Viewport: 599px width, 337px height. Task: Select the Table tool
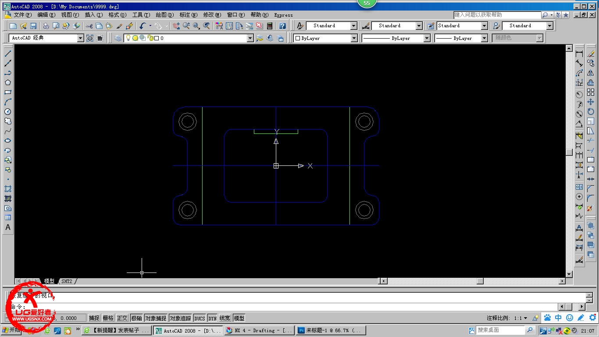(x=8, y=218)
